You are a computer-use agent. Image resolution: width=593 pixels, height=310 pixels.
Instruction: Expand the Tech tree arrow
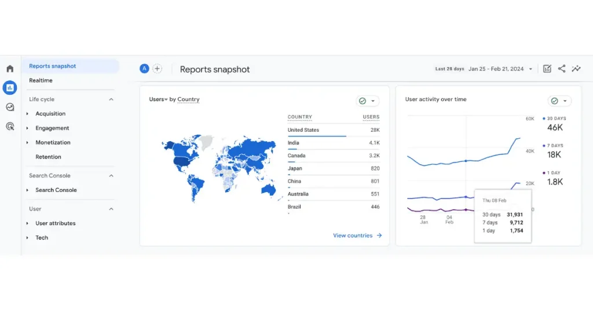pos(27,238)
